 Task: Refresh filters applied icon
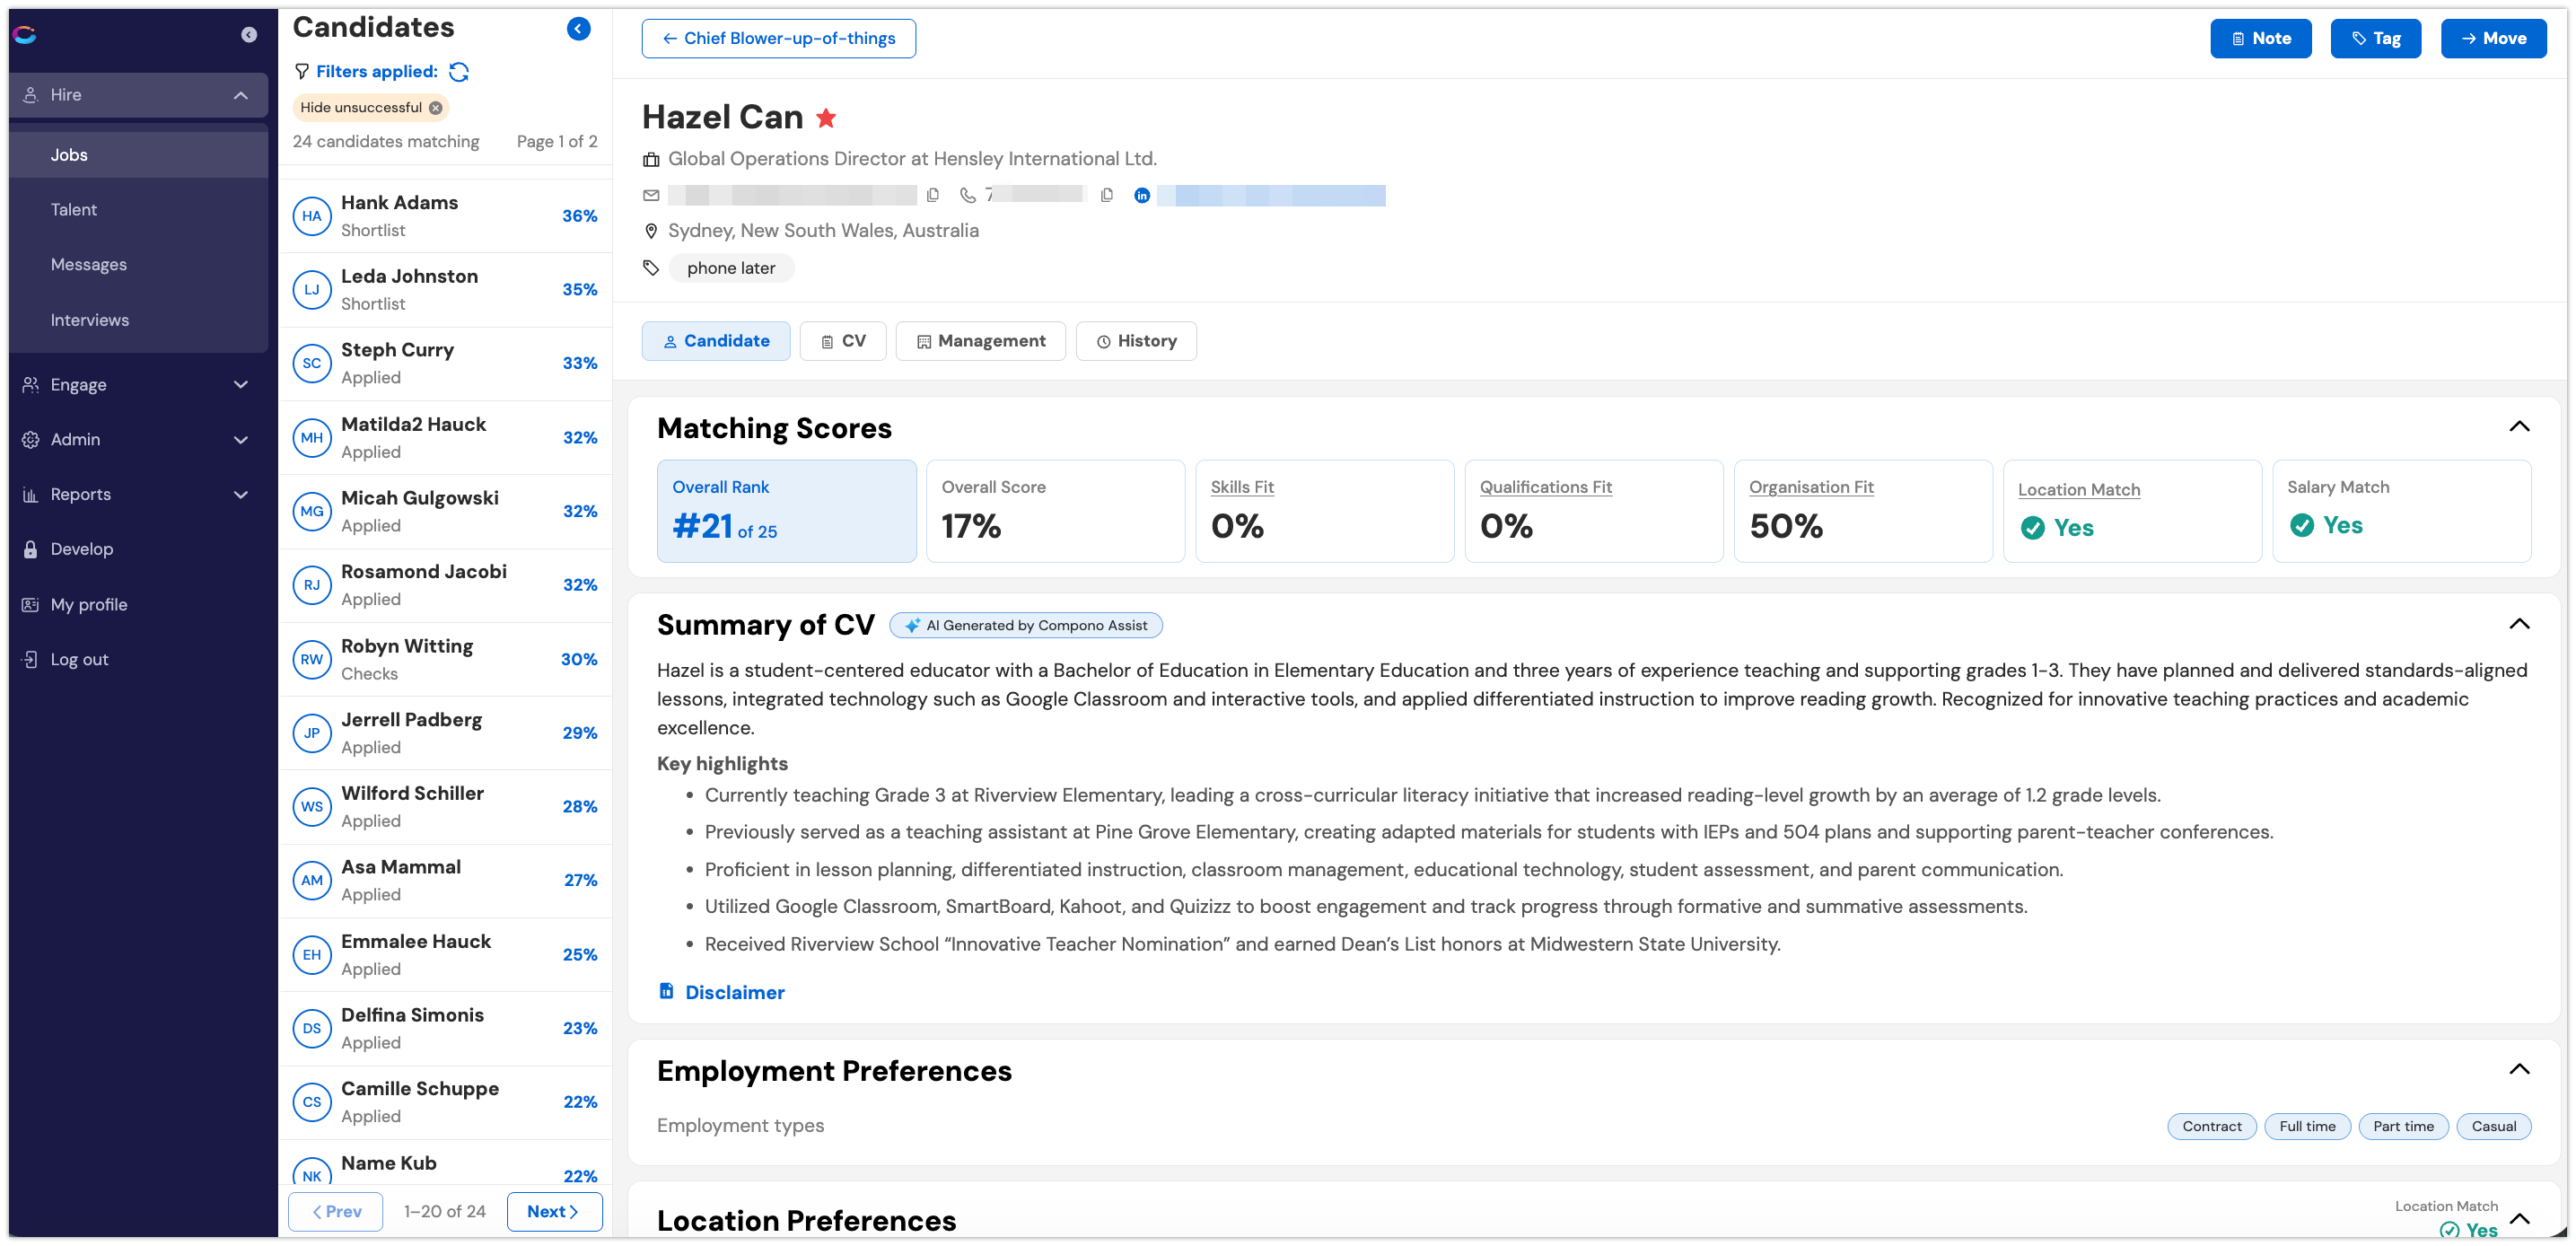pyautogui.click(x=459, y=72)
